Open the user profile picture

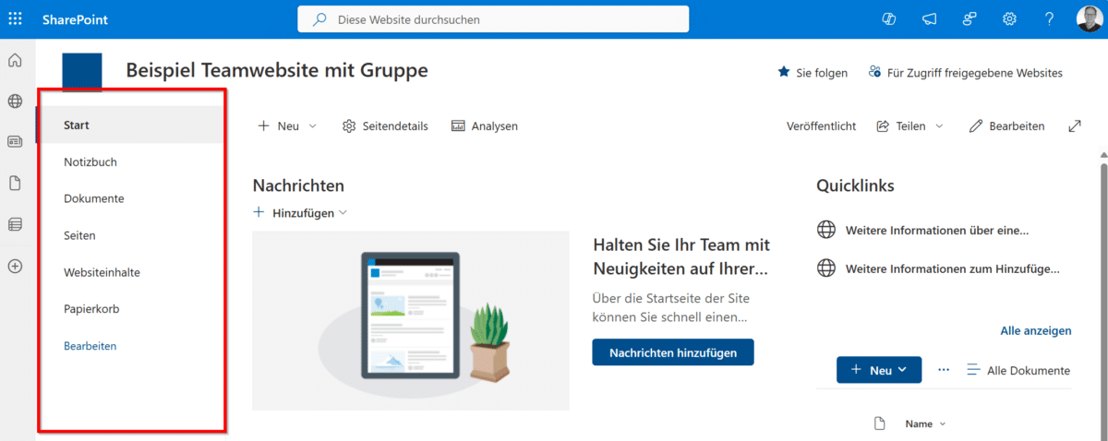point(1089,18)
